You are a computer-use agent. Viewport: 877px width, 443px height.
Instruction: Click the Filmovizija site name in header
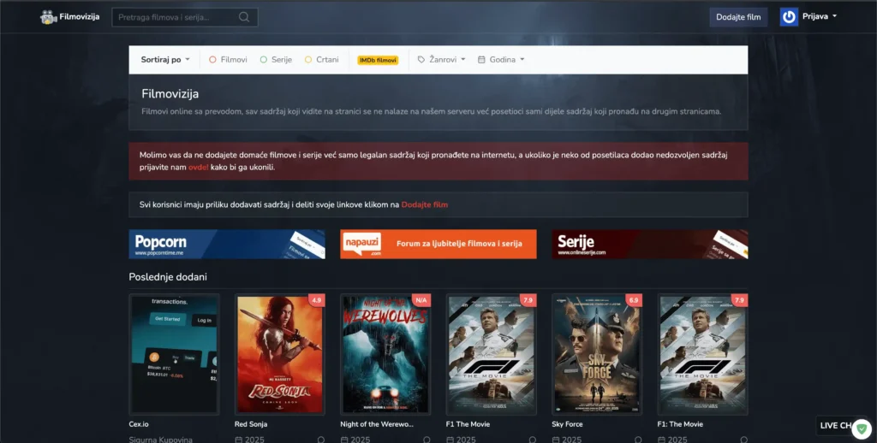point(80,17)
